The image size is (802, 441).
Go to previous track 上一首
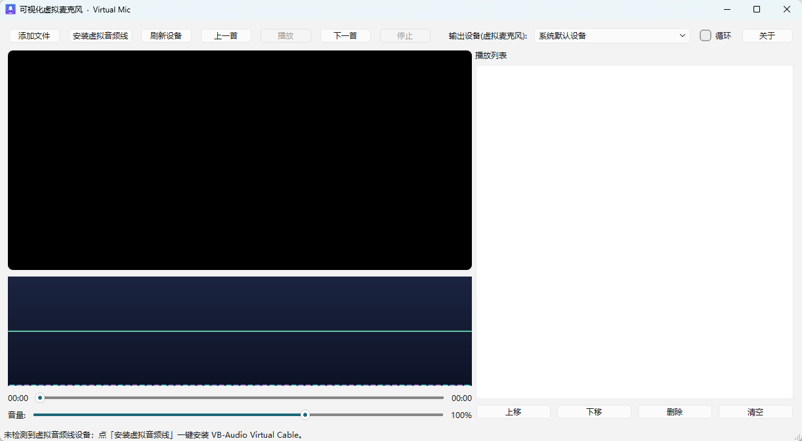tap(226, 36)
